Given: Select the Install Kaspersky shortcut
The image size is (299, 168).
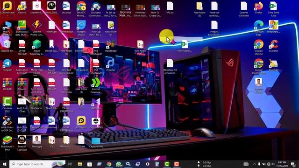Looking at the screenshot, I should [x=37, y=47].
